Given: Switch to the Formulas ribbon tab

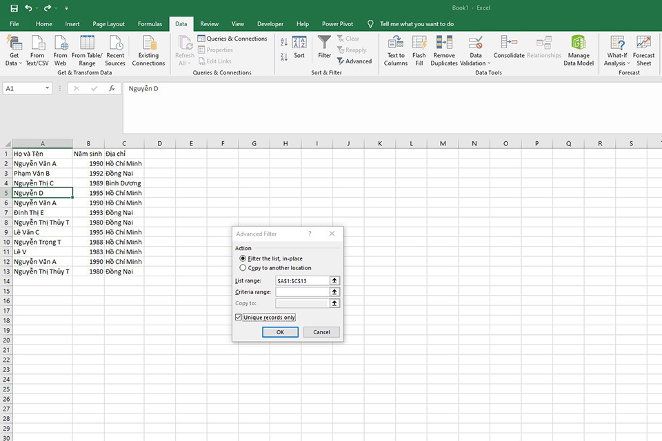Looking at the screenshot, I should pos(150,24).
